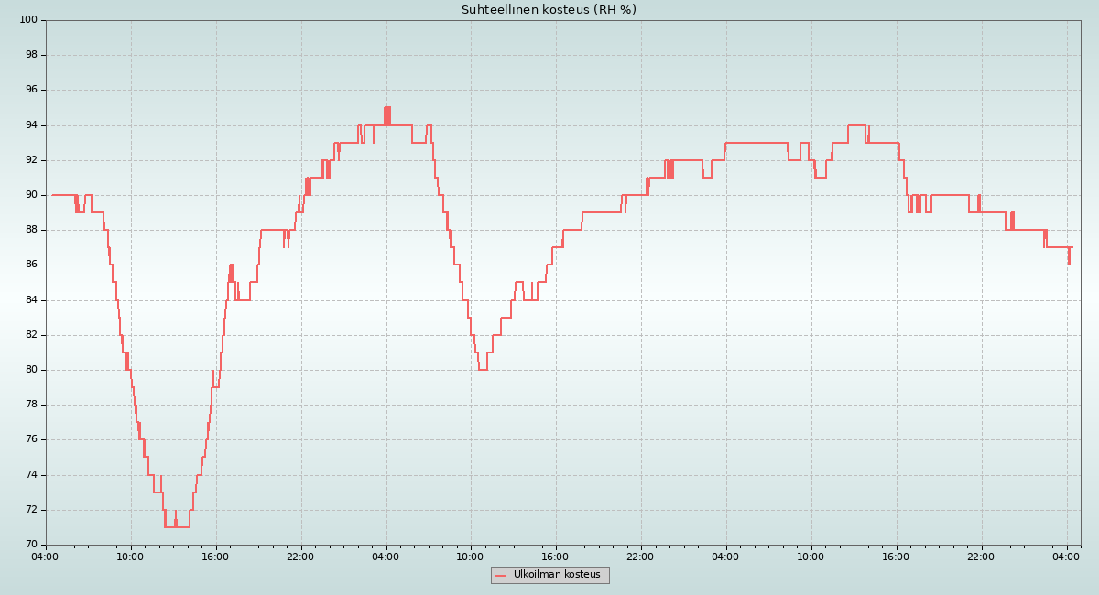Click the second dip where humidity bottoms at 80%
The height and width of the screenshot is (595, 1099).
(483, 369)
